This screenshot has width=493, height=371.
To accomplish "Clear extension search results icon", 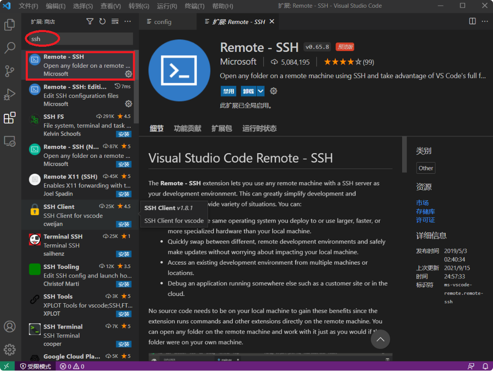I will point(115,21).
